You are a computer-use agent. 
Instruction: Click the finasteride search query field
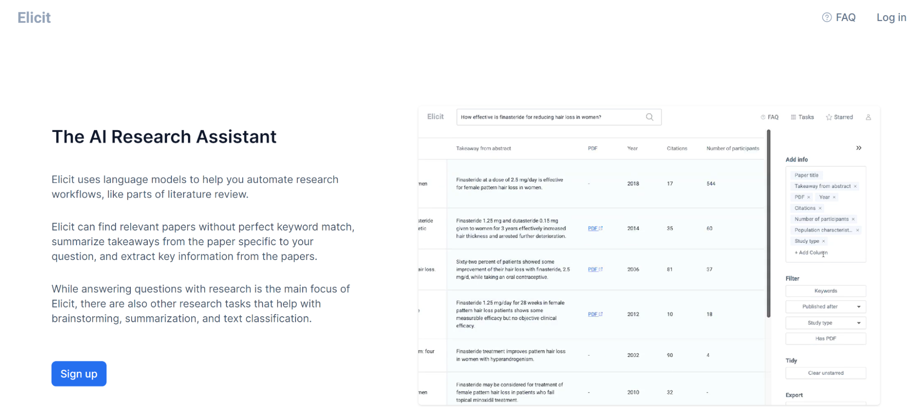click(550, 117)
